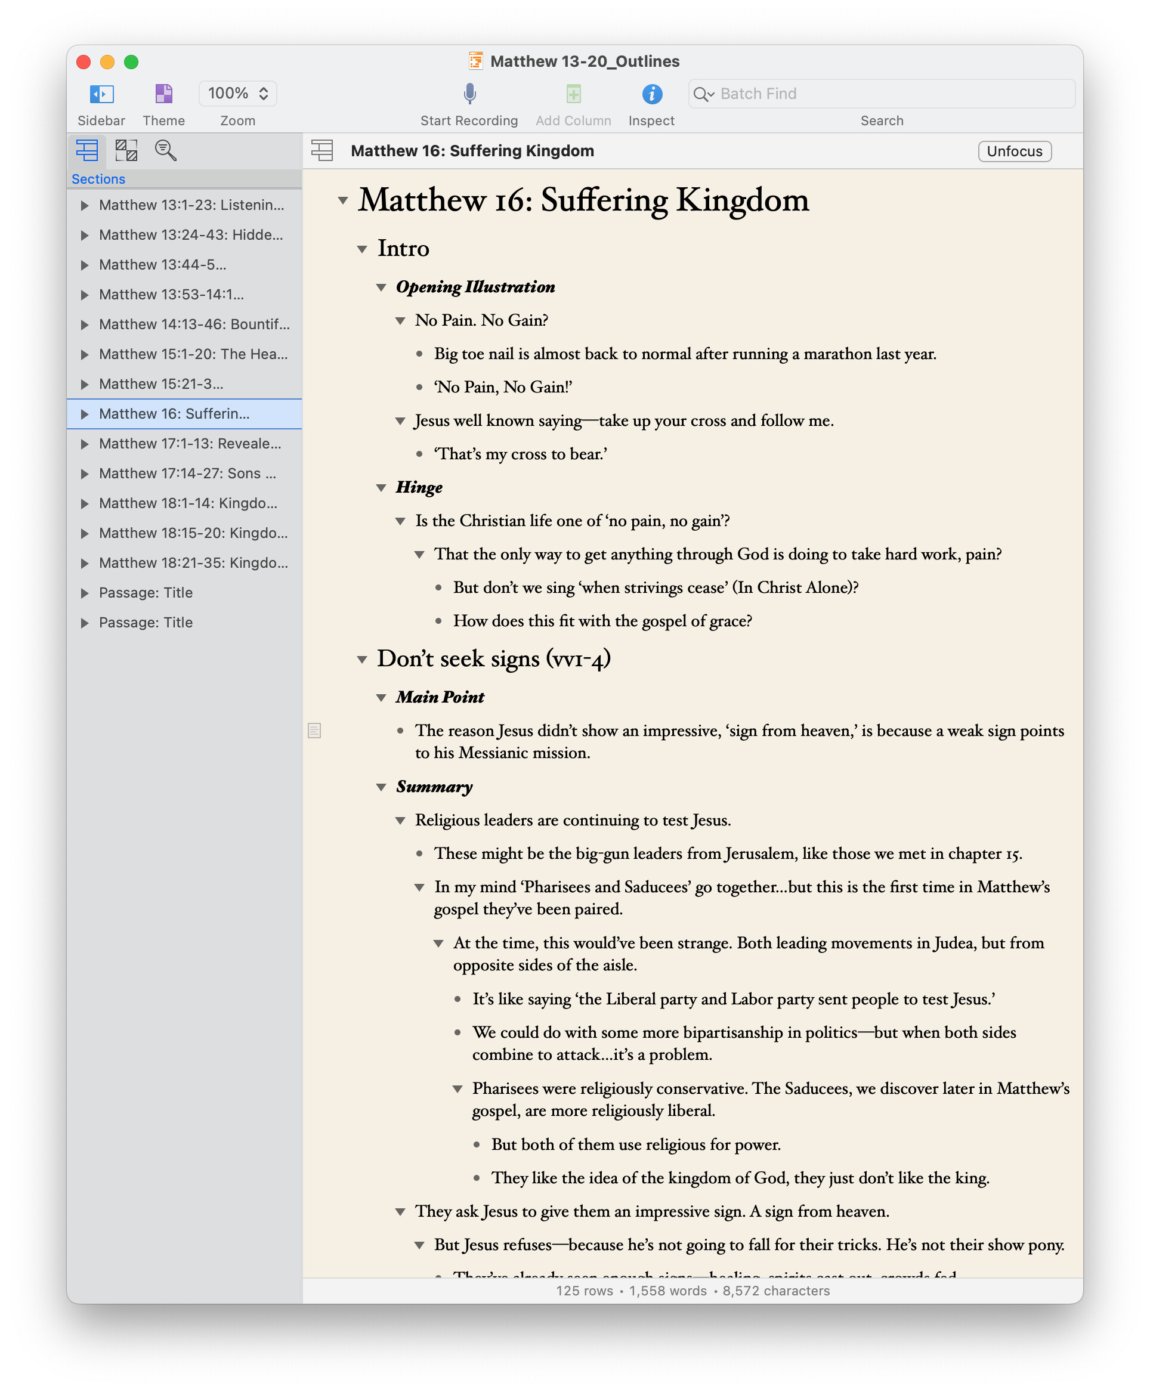Screen dimensions: 1150x1392
Task: Click the Batch Find search field
Action: point(881,94)
